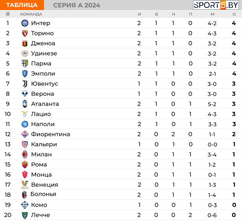The height and width of the screenshot is (223, 242).
Task: Click the Napoli club logo icon
Action: click(25, 124)
